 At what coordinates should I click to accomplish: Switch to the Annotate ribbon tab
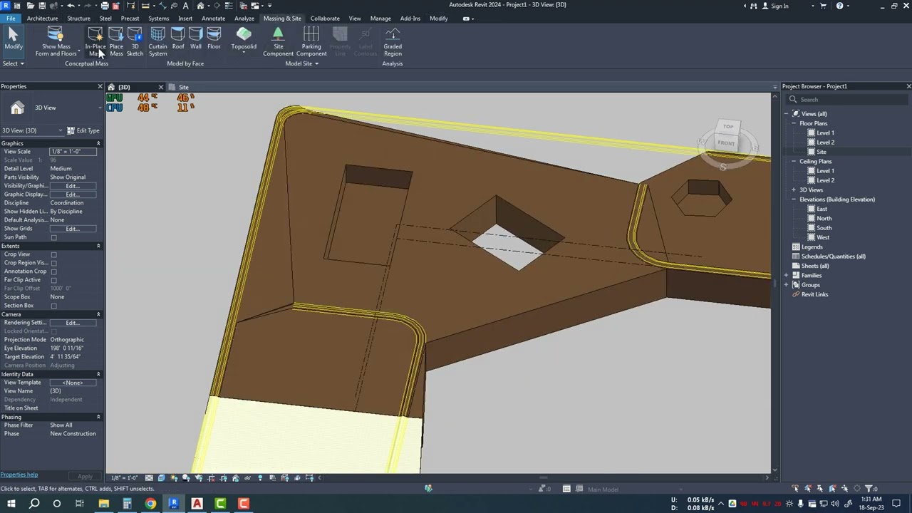[213, 19]
